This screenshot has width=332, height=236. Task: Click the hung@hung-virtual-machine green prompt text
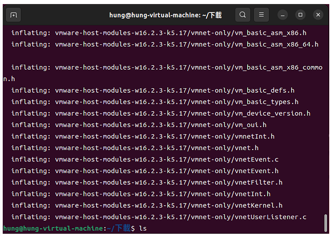53,228
